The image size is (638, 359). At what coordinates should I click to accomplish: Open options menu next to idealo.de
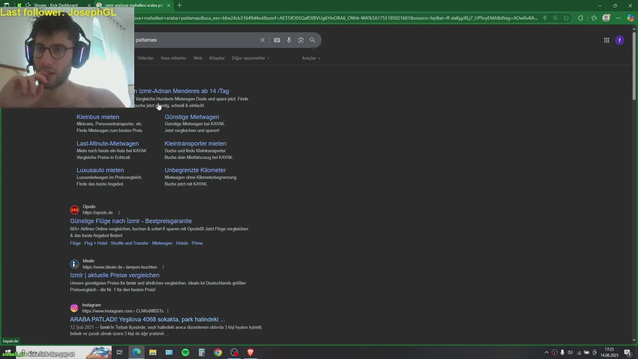(163, 267)
